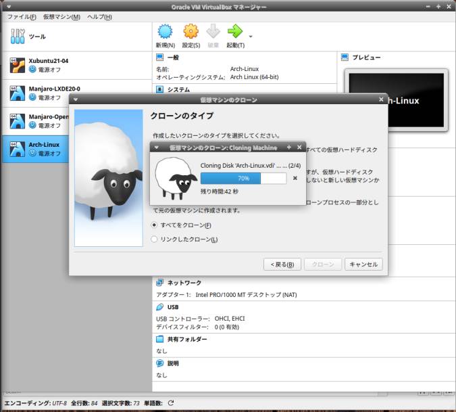Click the USB section icon
The height and width of the screenshot is (412, 456).
click(x=160, y=307)
